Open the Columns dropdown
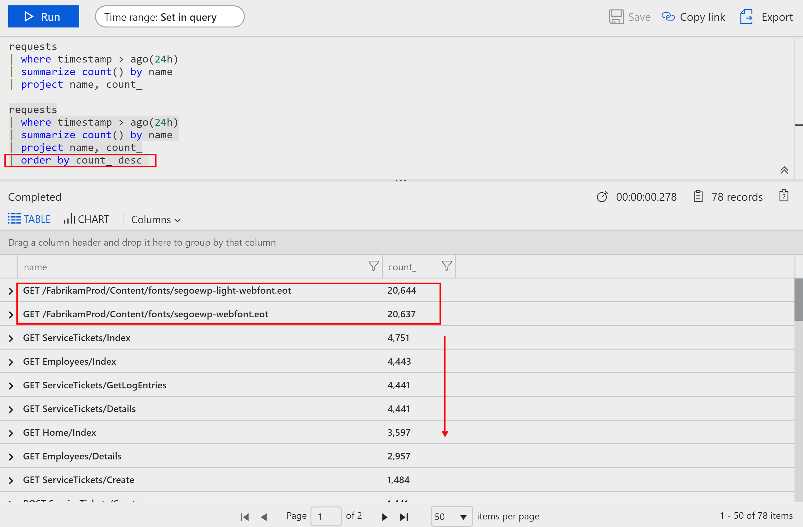Image resolution: width=803 pixels, height=527 pixels. (x=156, y=219)
